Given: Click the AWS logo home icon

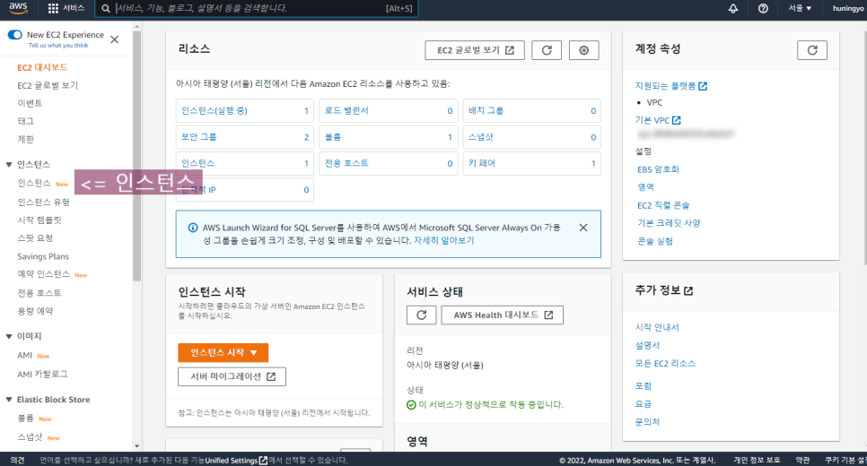Looking at the screenshot, I should tap(18, 8).
